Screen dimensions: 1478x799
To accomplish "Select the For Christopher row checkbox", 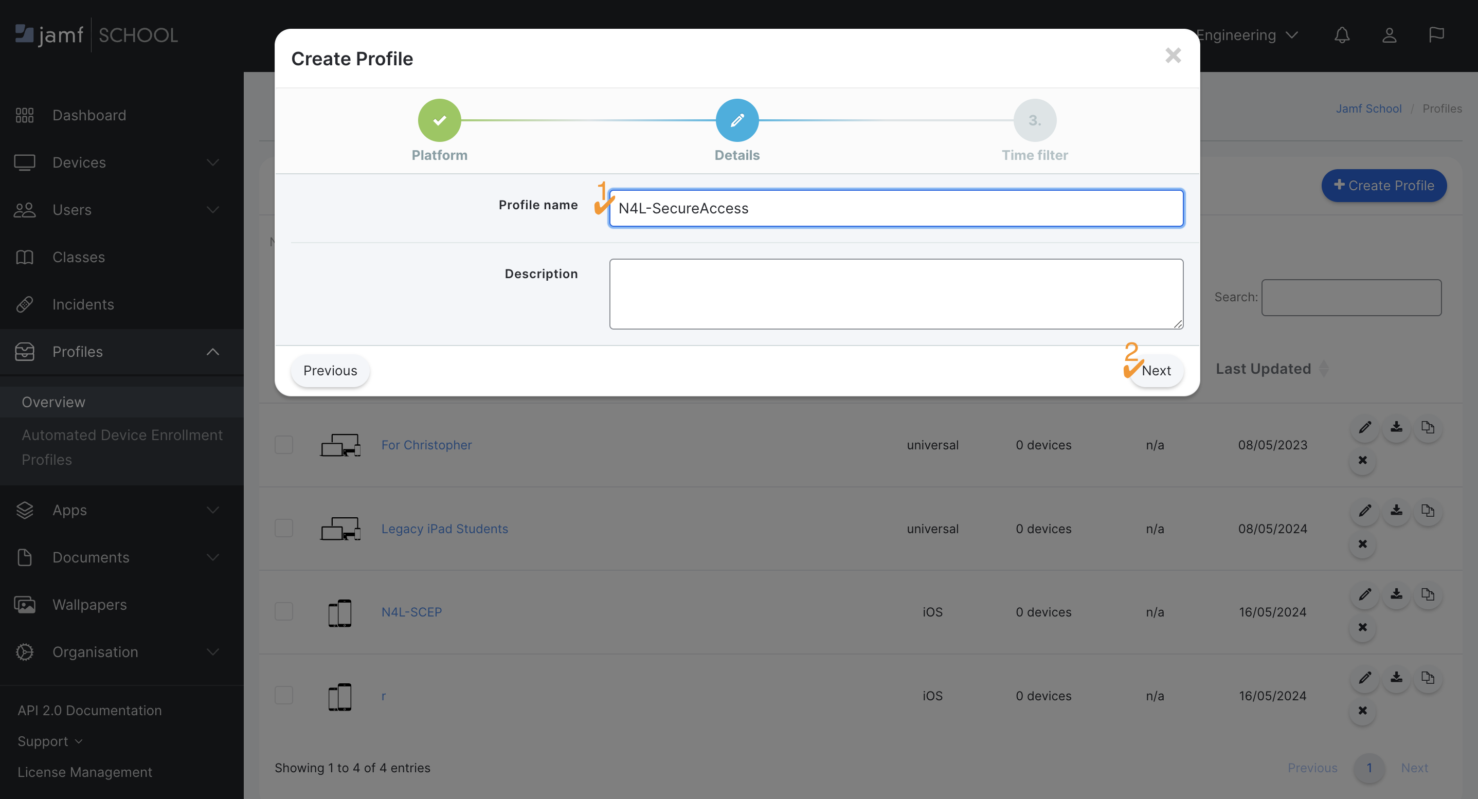I will (284, 444).
